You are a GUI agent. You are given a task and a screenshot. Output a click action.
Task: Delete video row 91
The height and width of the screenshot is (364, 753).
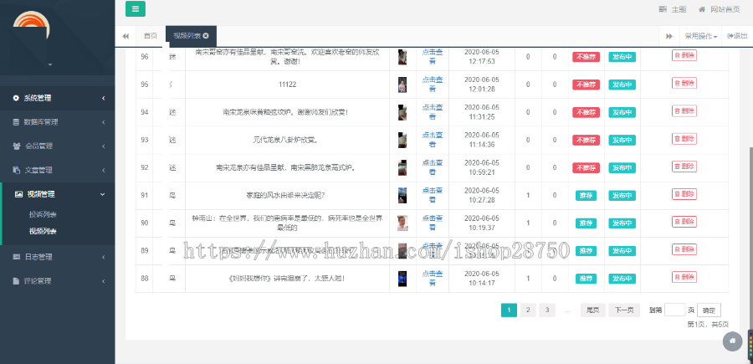coord(684,194)
